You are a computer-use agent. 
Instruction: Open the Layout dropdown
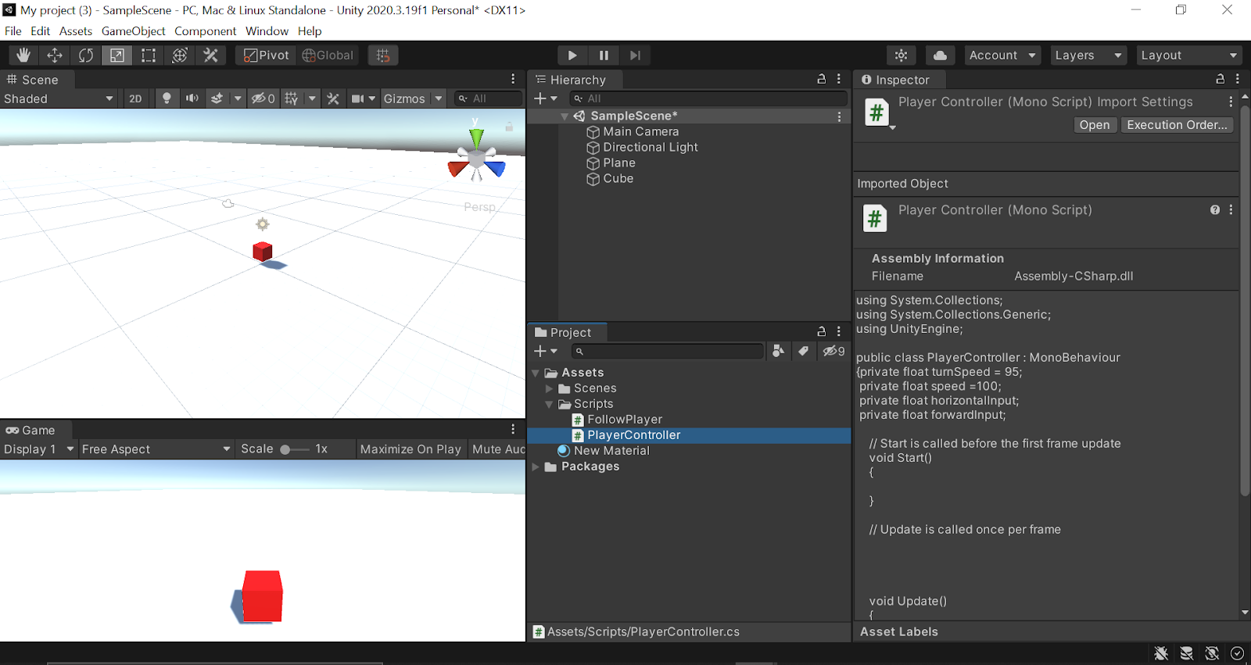point(1189,55)
